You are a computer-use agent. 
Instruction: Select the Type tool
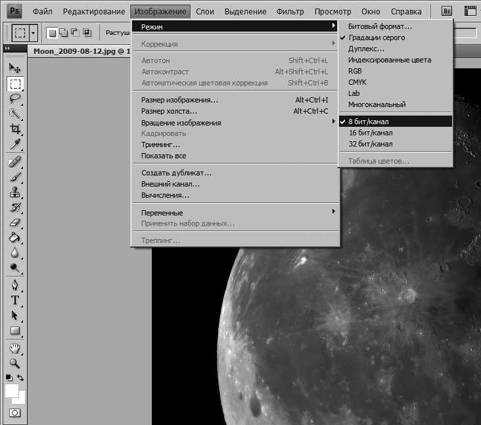pyautogui.click(x=14, y=300)
